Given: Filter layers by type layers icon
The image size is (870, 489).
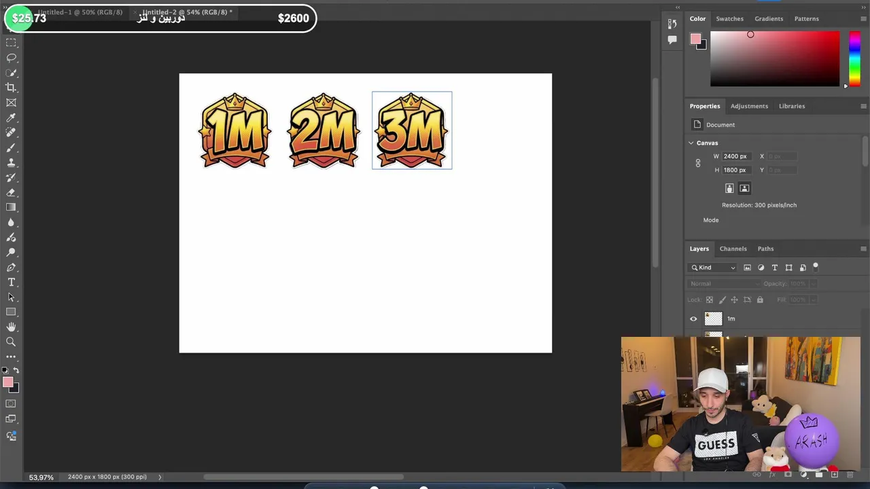Looking at the screenshot, I should pyautogui.click(x=775, y=268).
